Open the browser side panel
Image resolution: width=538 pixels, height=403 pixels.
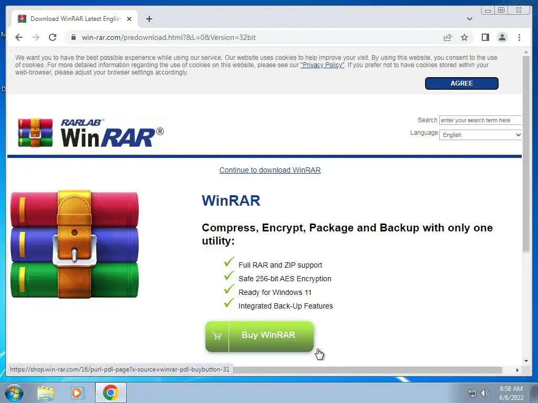click(x=485, y=37)
